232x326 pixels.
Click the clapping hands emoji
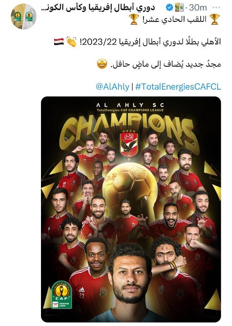[x=72, y=42]
